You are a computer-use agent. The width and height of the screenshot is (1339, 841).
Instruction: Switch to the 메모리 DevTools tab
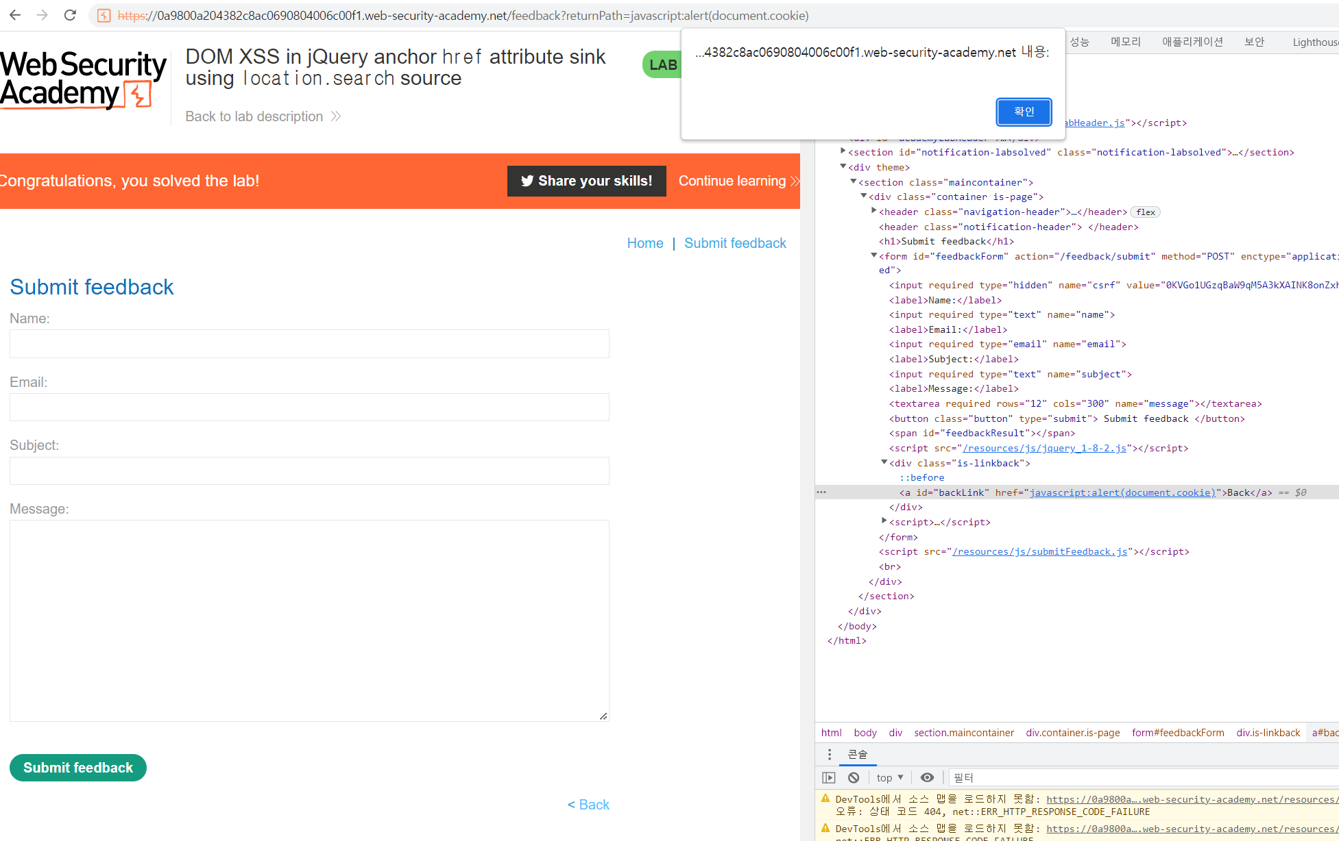tap(1126, 42)
